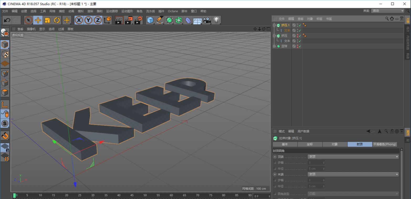Select the Live Selection arrow tool
Screen dimensions: 411x199
coord(28,20)
